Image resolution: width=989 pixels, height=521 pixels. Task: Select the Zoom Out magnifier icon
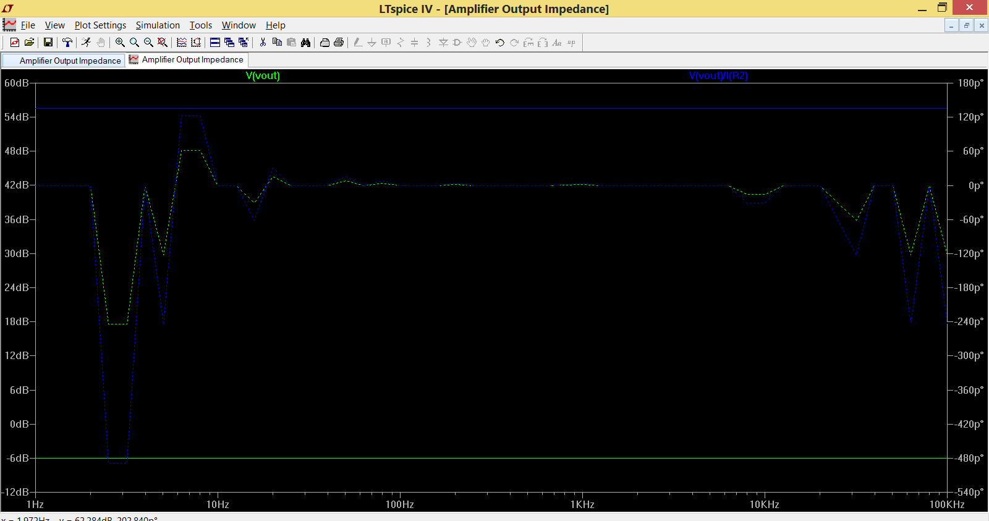point(148,43)
